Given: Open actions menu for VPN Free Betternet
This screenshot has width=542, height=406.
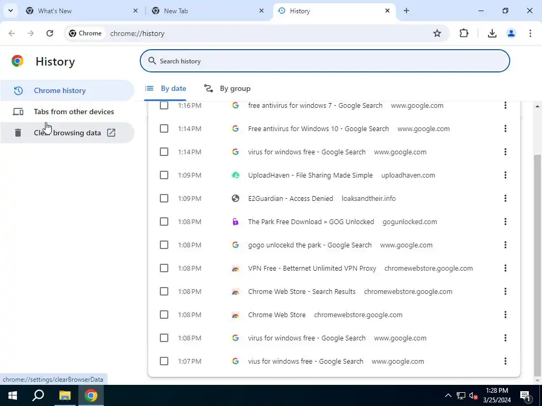Looking at the screenshot, I should [x=505, y=268].
